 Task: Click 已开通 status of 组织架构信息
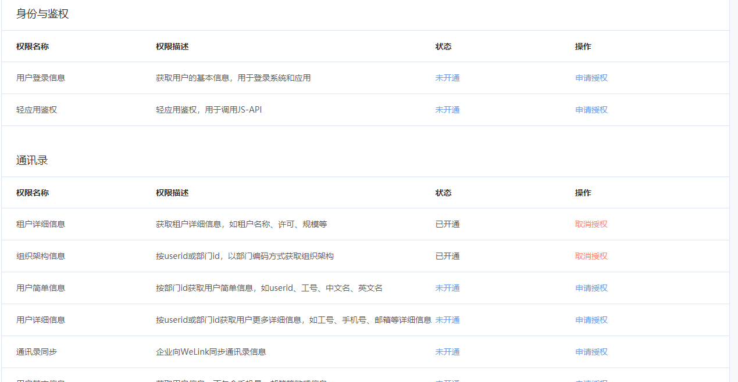pos(447,256)
